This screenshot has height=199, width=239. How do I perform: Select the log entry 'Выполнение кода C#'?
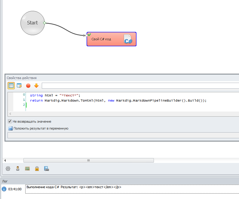pyautogui.click(x=74, y=187)
